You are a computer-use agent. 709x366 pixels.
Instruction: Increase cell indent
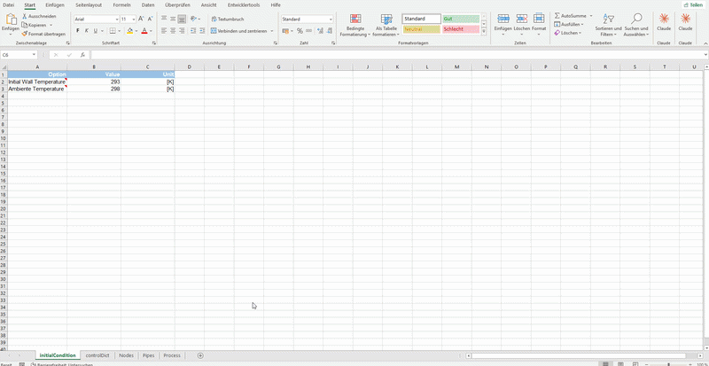pyautogui.click(x=202, y=31)
